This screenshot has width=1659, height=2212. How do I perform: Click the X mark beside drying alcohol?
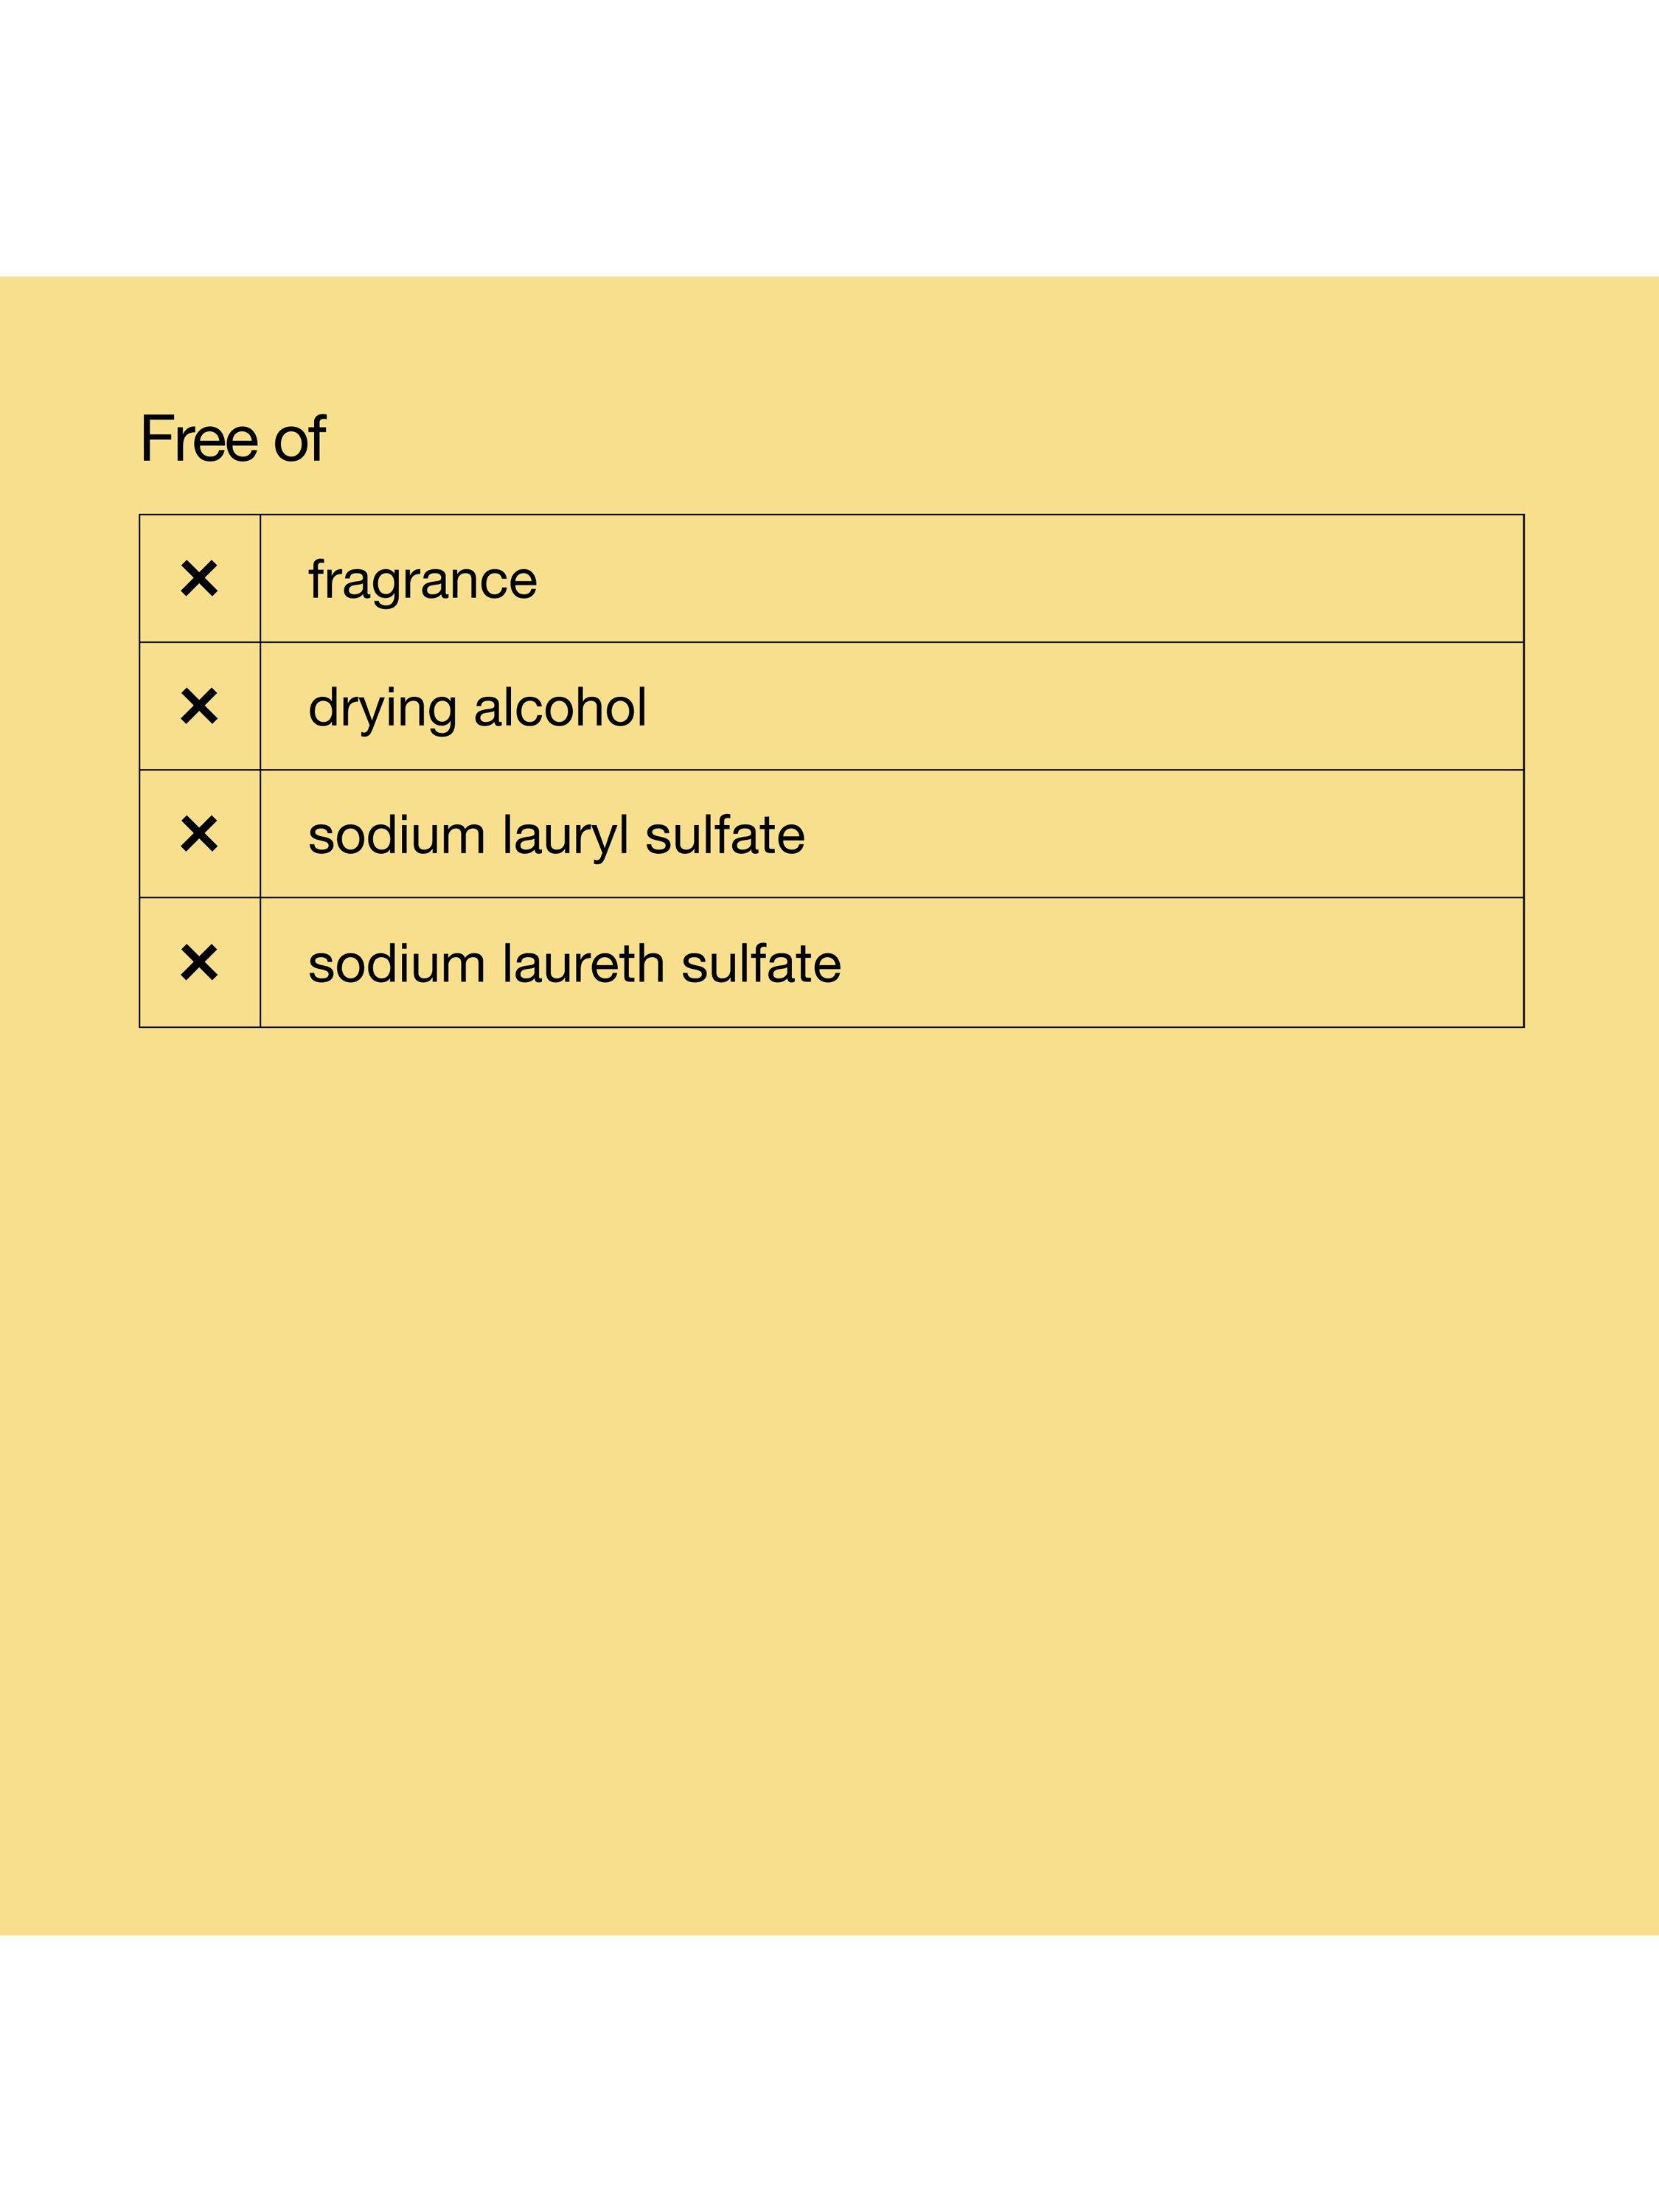(199, 707)
